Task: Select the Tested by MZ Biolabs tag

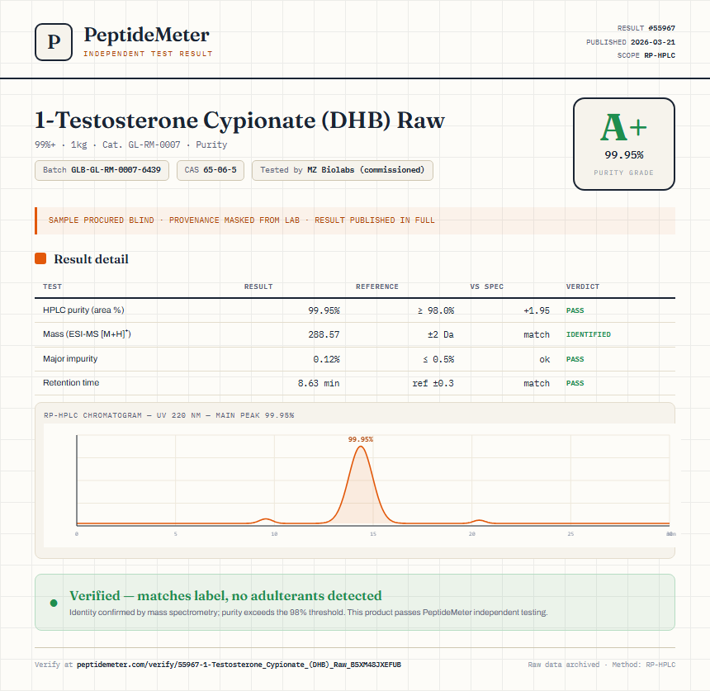Action: point(343,170)
